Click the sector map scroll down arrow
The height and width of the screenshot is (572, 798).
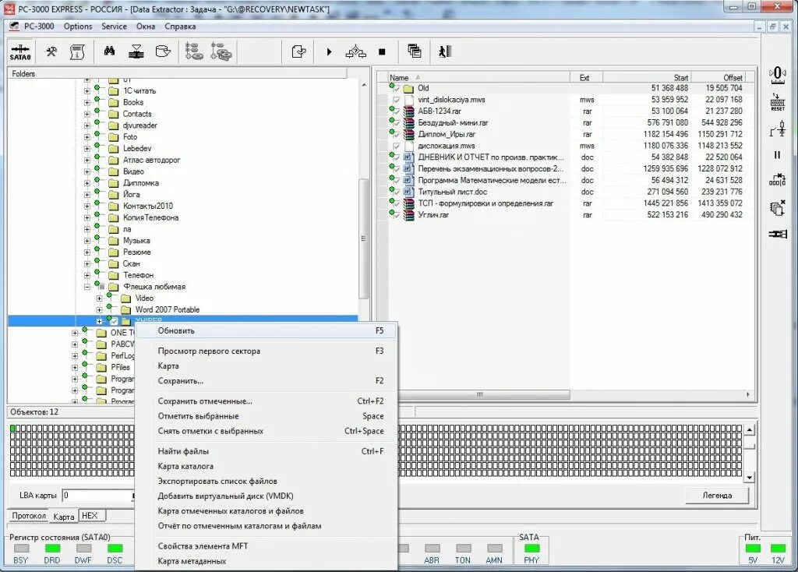pyautogui.click(x=749, y=478)
